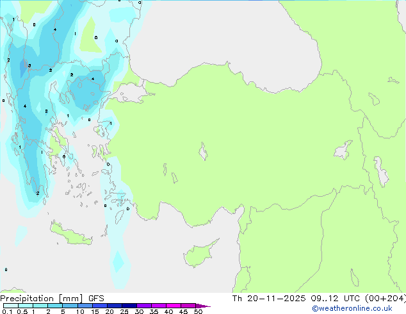Click the 0.5–1 mm legend color swatch

(x=26, y=306)
